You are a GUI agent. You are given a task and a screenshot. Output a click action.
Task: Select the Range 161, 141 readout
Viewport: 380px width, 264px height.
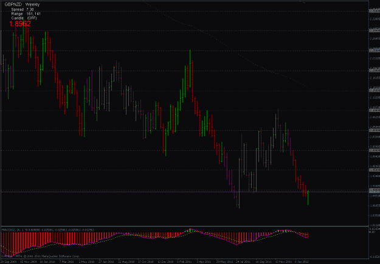coord(26,14)
